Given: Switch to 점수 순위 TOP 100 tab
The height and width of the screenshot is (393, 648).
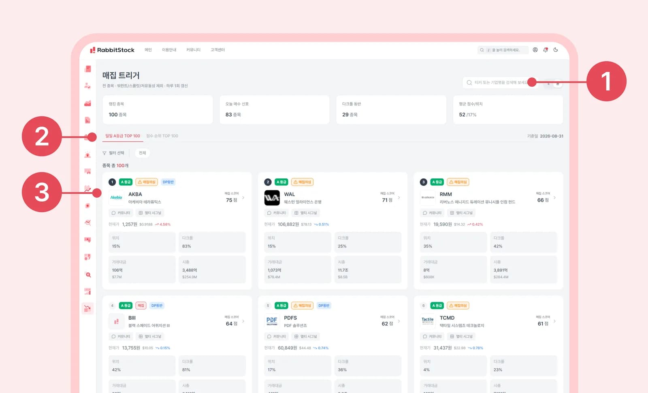Looking at the screenshot, I should [162, 136].
